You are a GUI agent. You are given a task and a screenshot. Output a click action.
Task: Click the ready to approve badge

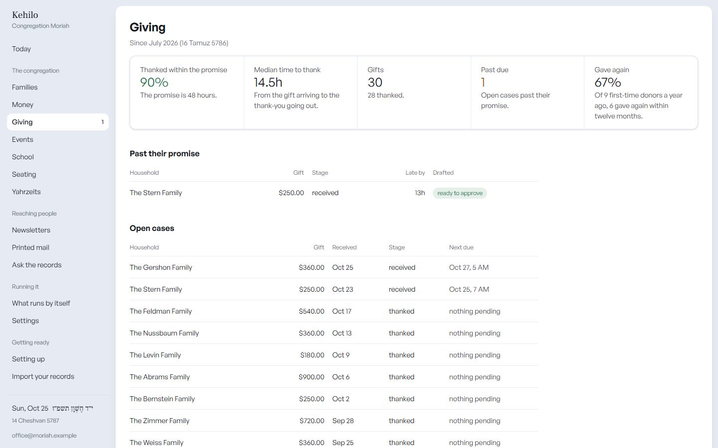tap(460, 193)
